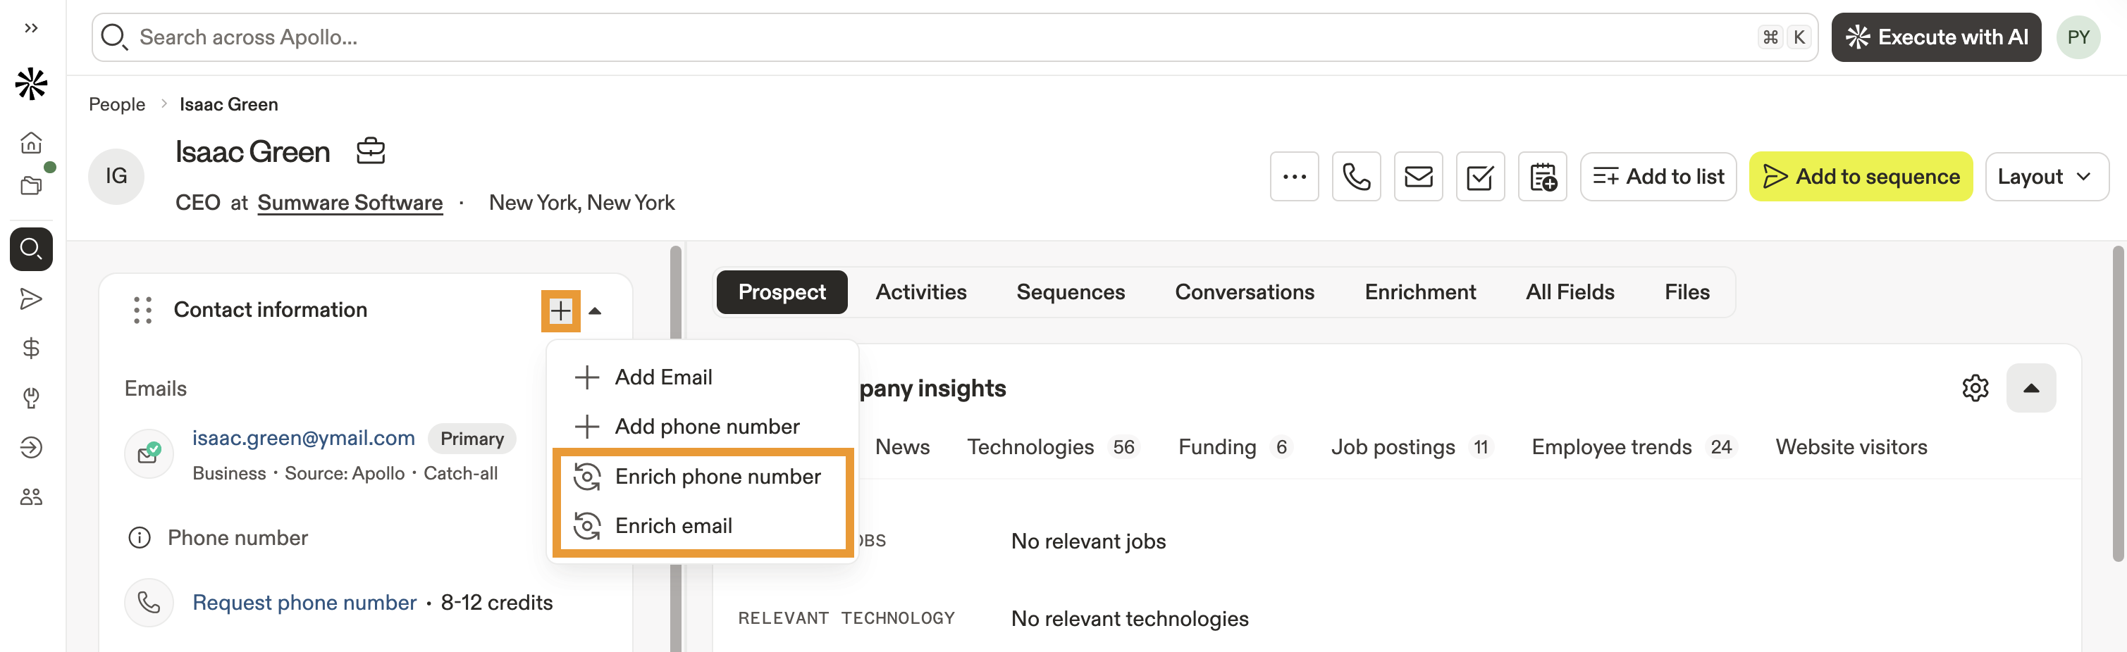The width and height of the screenshot is (2127, 652).
Task: Click the phone call icon button
Action: click(1356, 177)
